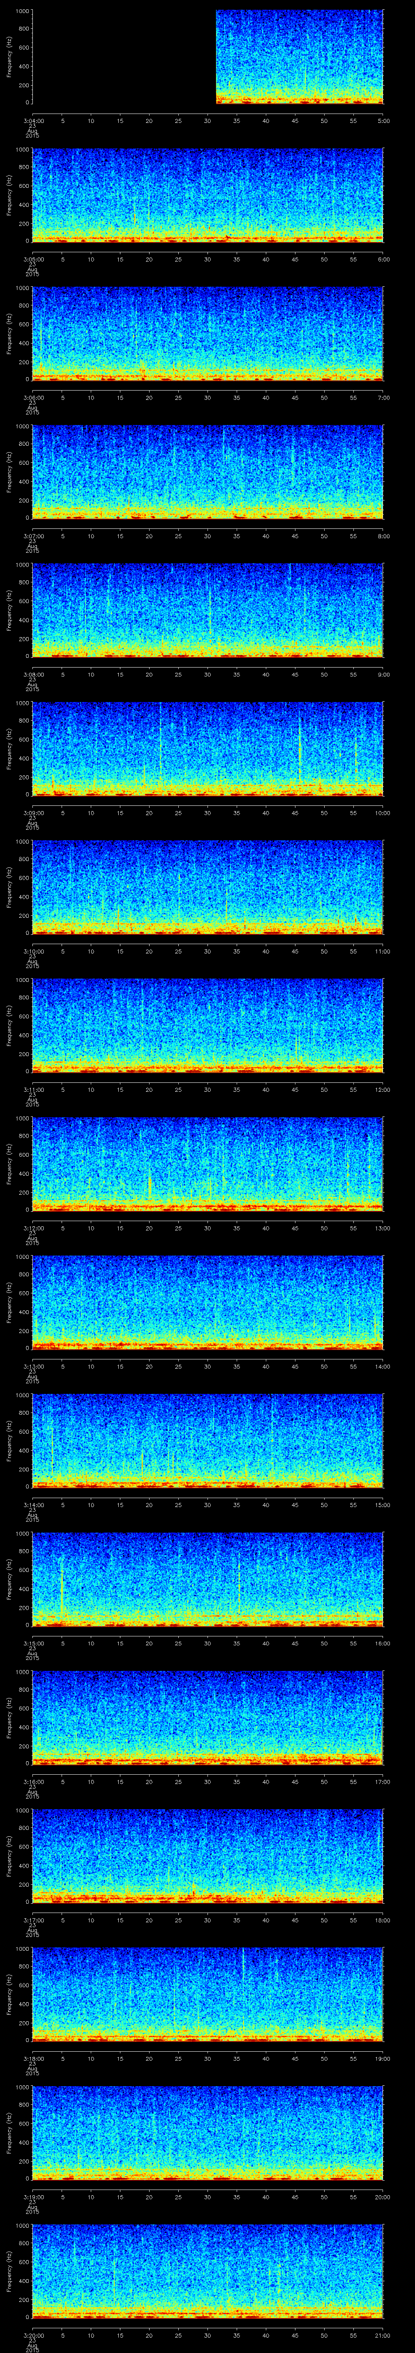The image size is (415, 2353).
Task: Select the spectrogram panel starting at 3:11:00
Action: [207, 1025]
